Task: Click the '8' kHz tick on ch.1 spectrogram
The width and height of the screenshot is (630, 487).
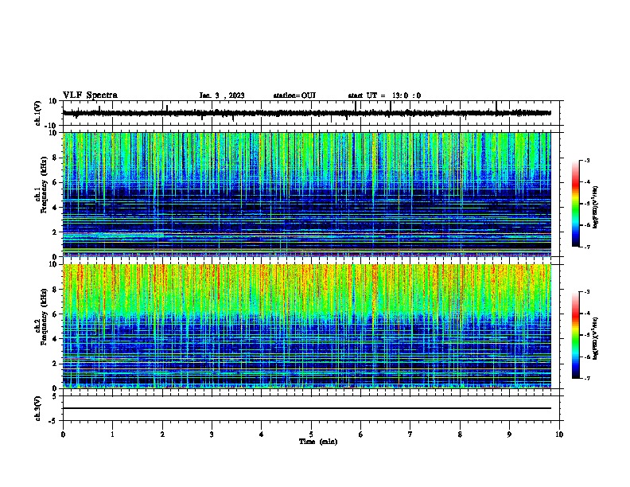Action: [55, 158]
